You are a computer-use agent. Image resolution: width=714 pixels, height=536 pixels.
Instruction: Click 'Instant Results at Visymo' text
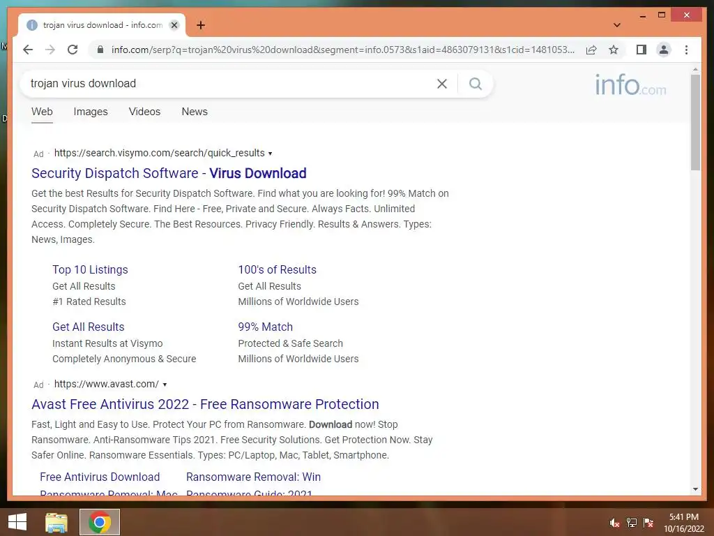tap(107, 343)
